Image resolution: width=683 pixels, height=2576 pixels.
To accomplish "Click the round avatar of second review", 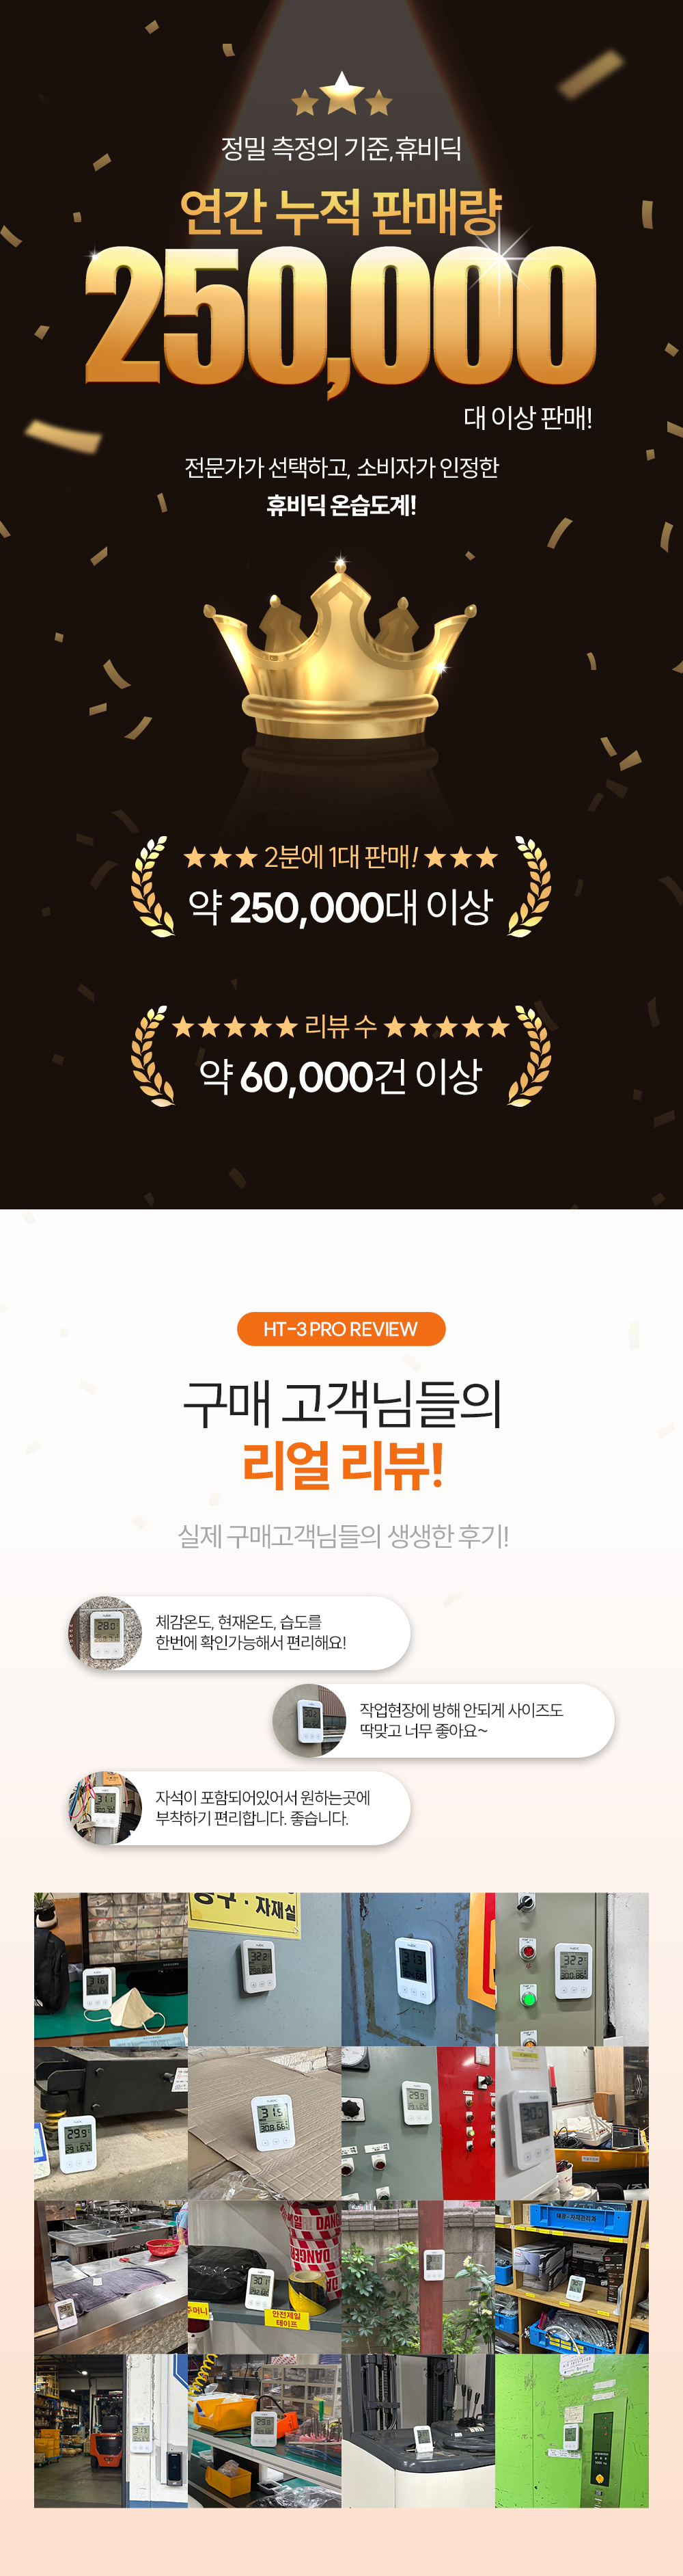I will coord(309,1720).
